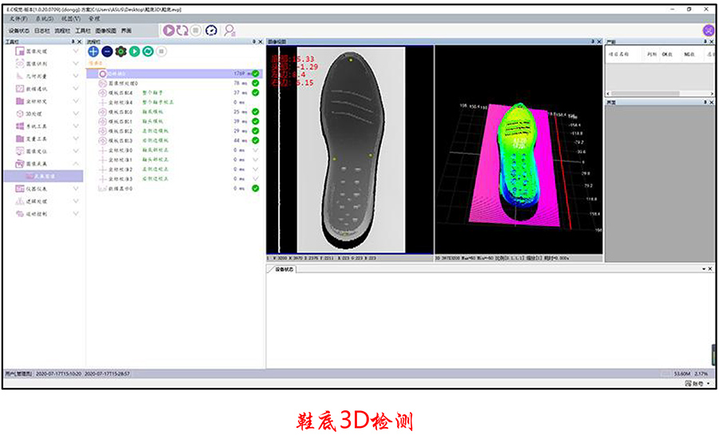Open the green gear flow settings icon
The image size is (719, 435).
pos(121,51)
